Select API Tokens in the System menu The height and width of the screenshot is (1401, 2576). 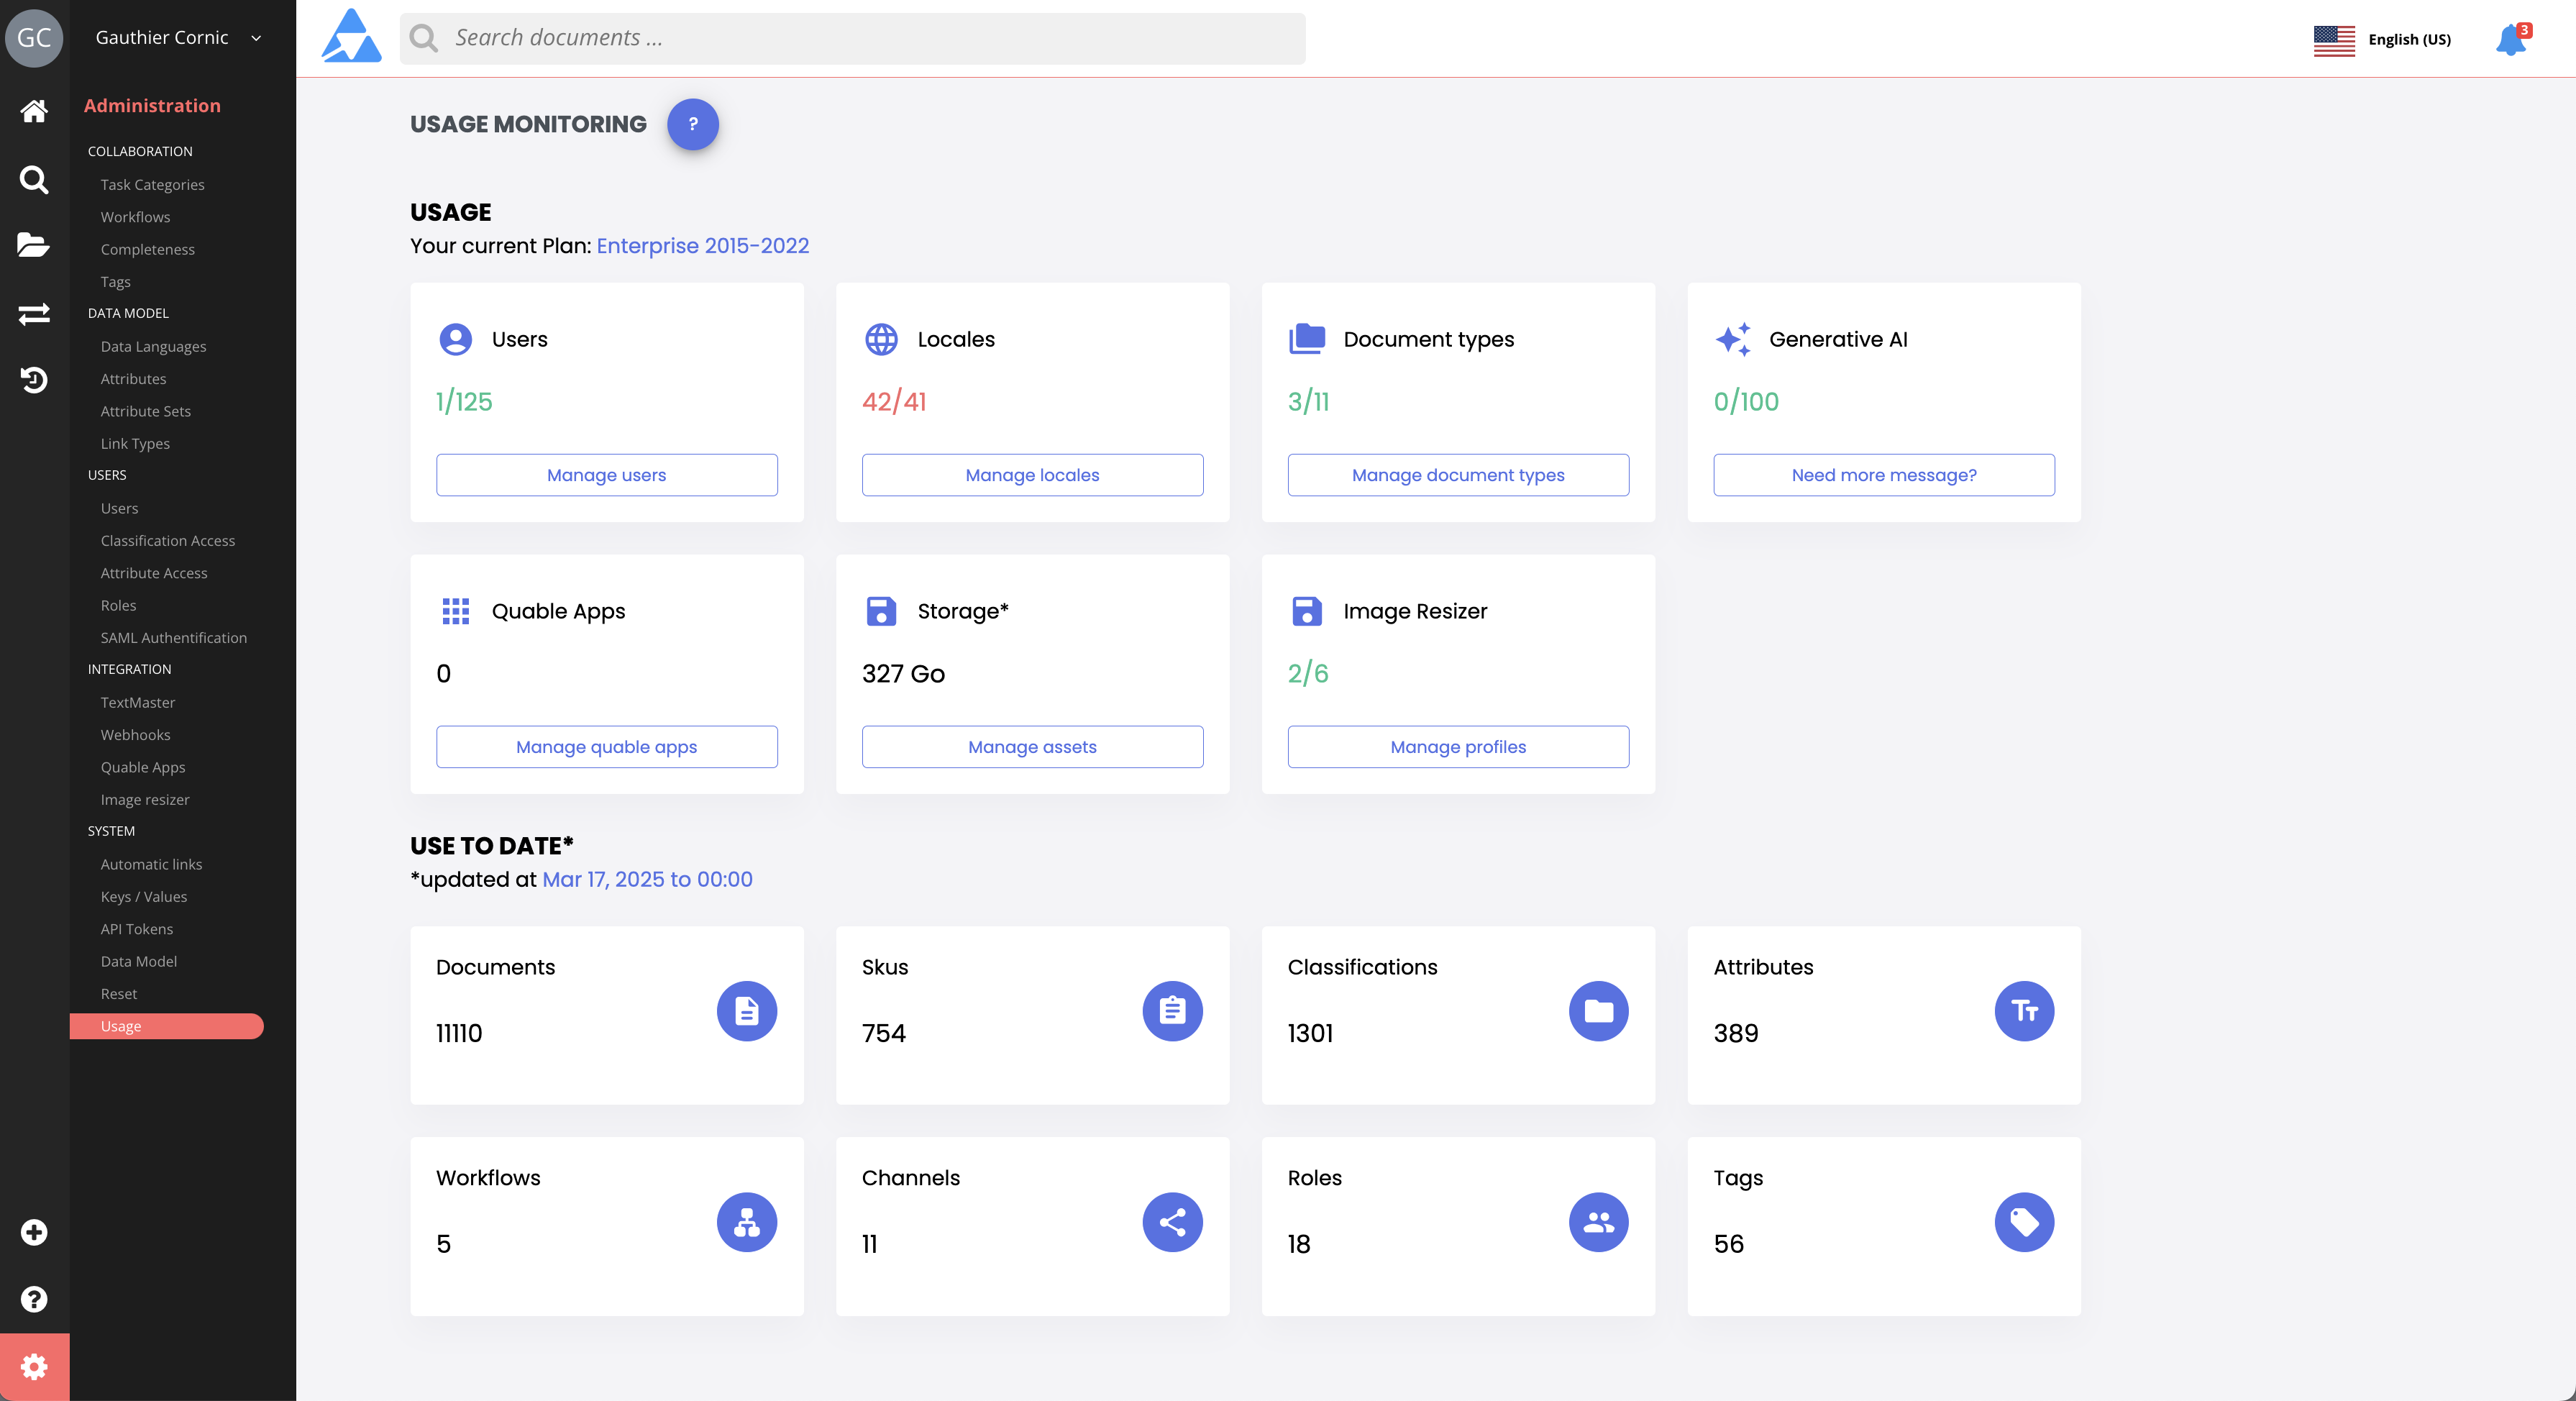137,929
